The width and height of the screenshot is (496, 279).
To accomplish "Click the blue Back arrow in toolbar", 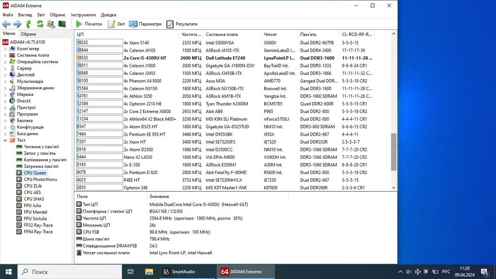I will 6,24.
